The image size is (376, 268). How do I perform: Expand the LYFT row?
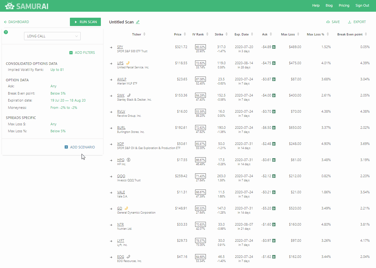[111, 241]
